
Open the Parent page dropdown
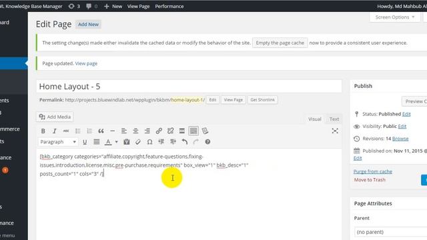pos(390,232)
